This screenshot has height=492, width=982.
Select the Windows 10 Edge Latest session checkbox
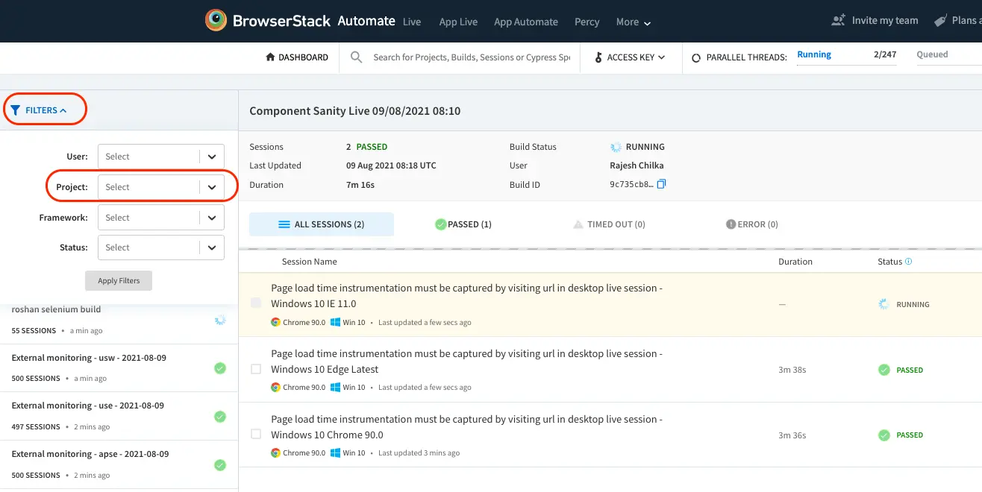coord(256,369)
